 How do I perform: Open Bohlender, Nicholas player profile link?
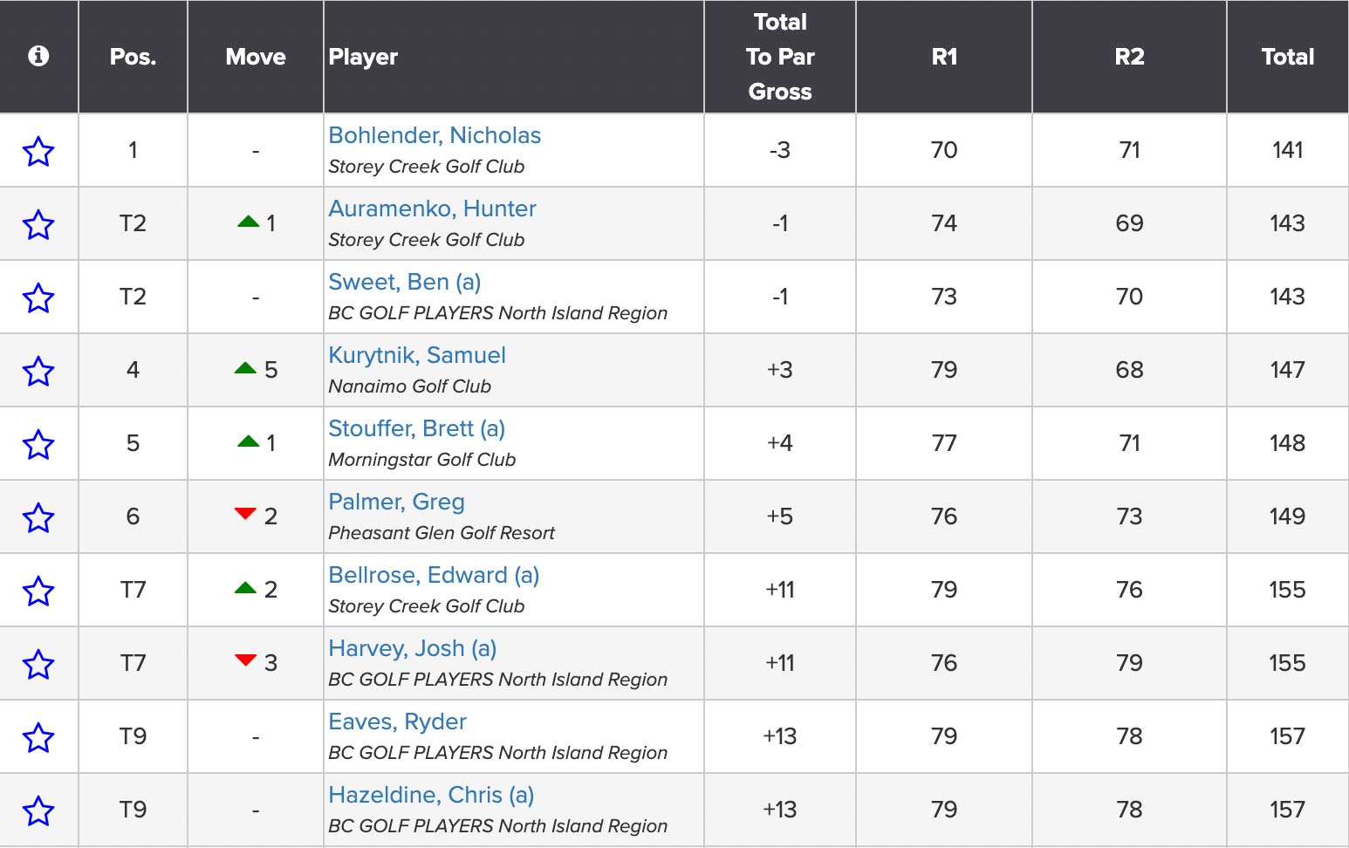(435, 135)
